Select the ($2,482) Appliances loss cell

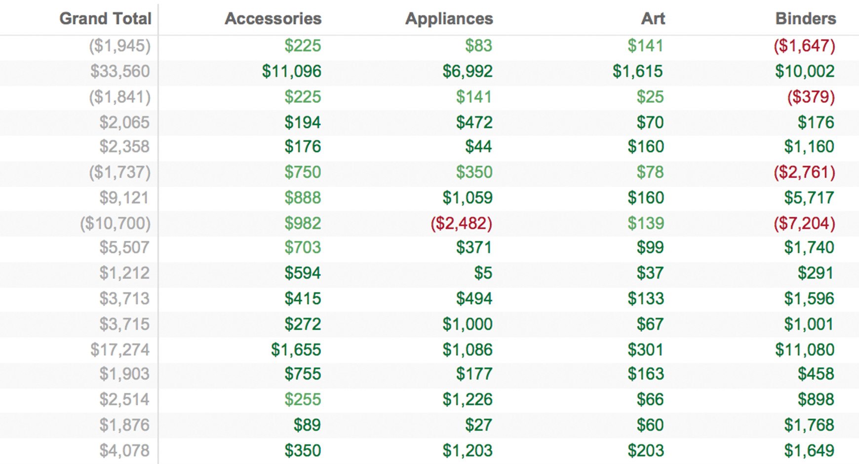[461, 224]
